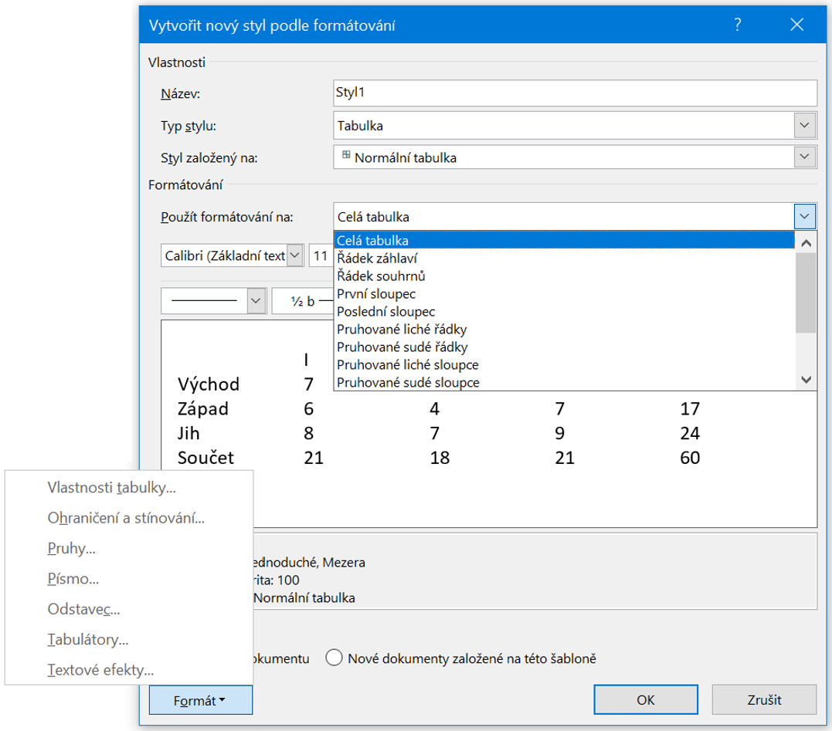
Task: Open the Styl založený na dropdown
Action: (805, 157)
